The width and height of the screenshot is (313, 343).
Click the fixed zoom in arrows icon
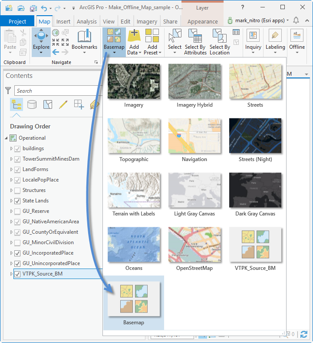tap(56, 42)
